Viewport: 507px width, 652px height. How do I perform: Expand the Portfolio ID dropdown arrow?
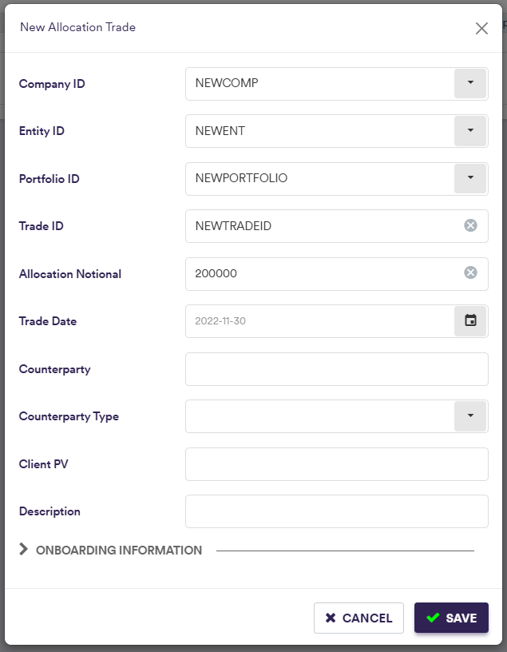click(470, 178)
